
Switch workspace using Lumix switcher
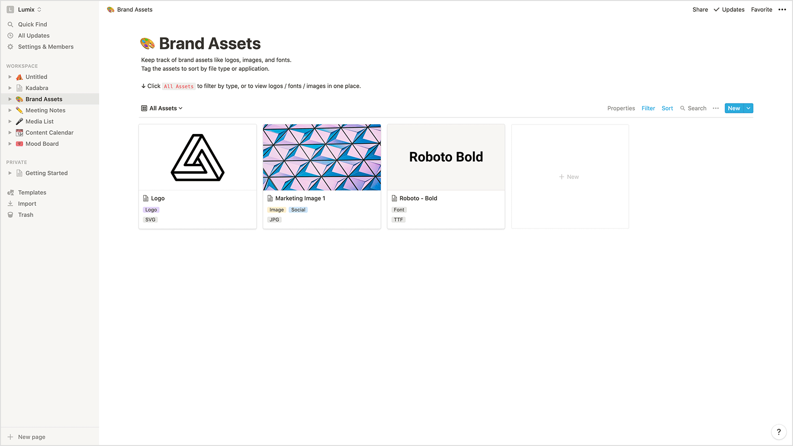click(x=24, y=9)
